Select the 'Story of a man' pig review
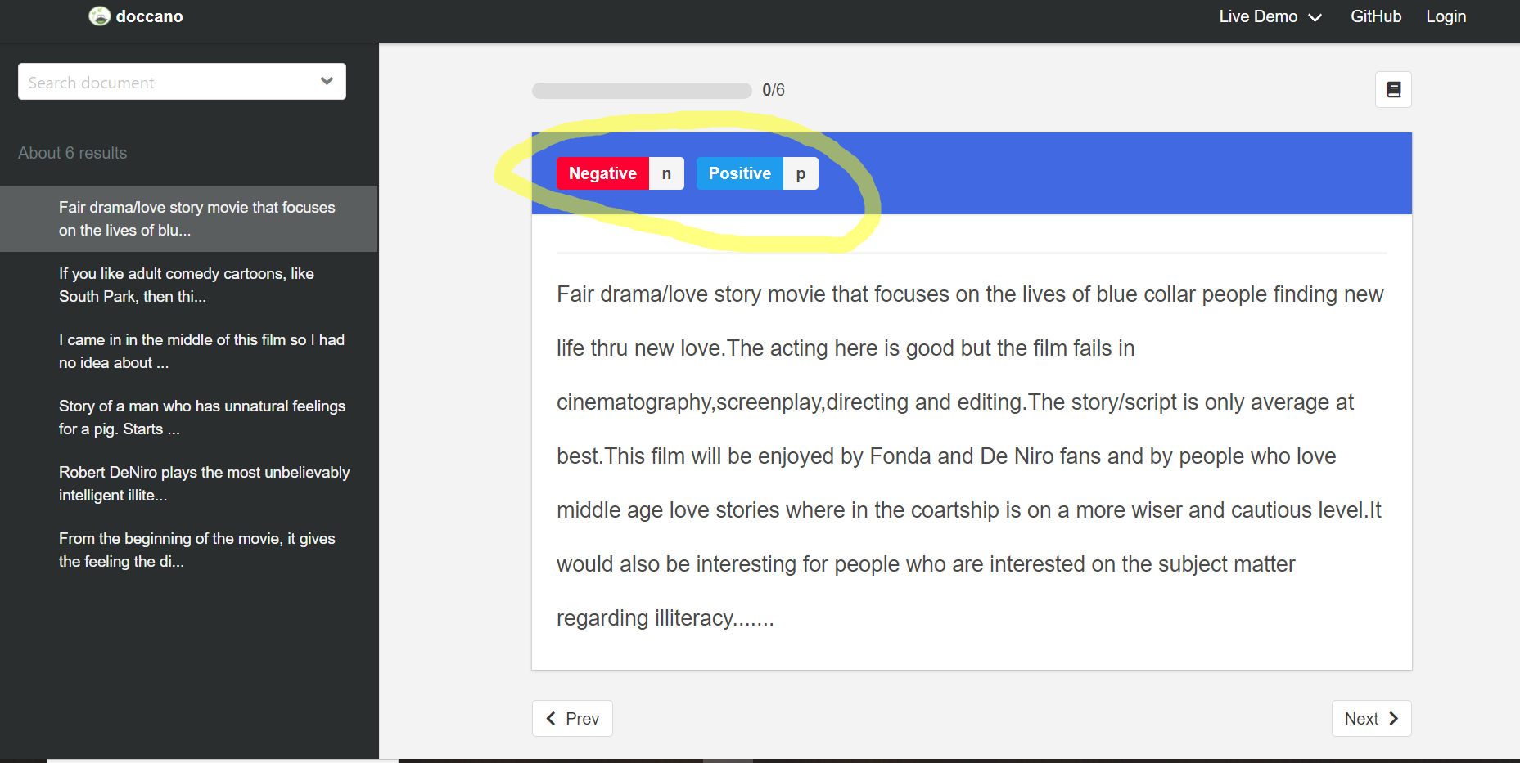This screenshot has height=763, width=1520. pyautogui.click(x=202, y=417)
